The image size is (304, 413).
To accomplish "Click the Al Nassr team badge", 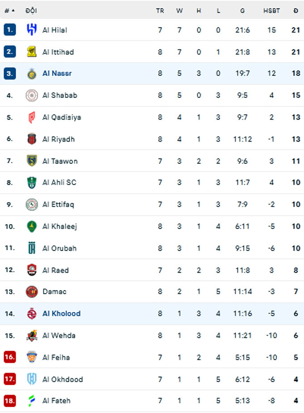I will click(x=31, y=73).
